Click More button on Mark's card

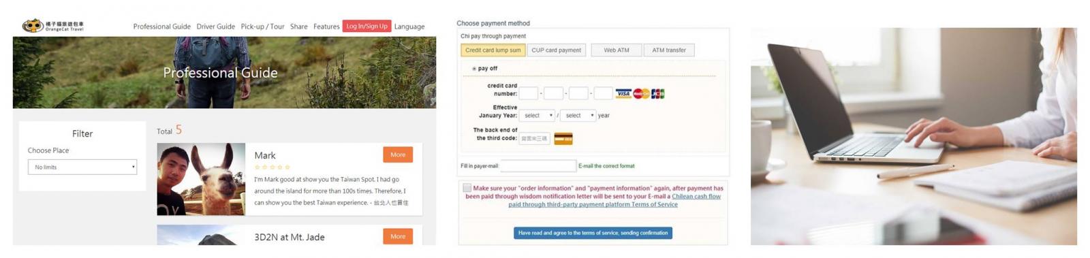tap(398, 155)
